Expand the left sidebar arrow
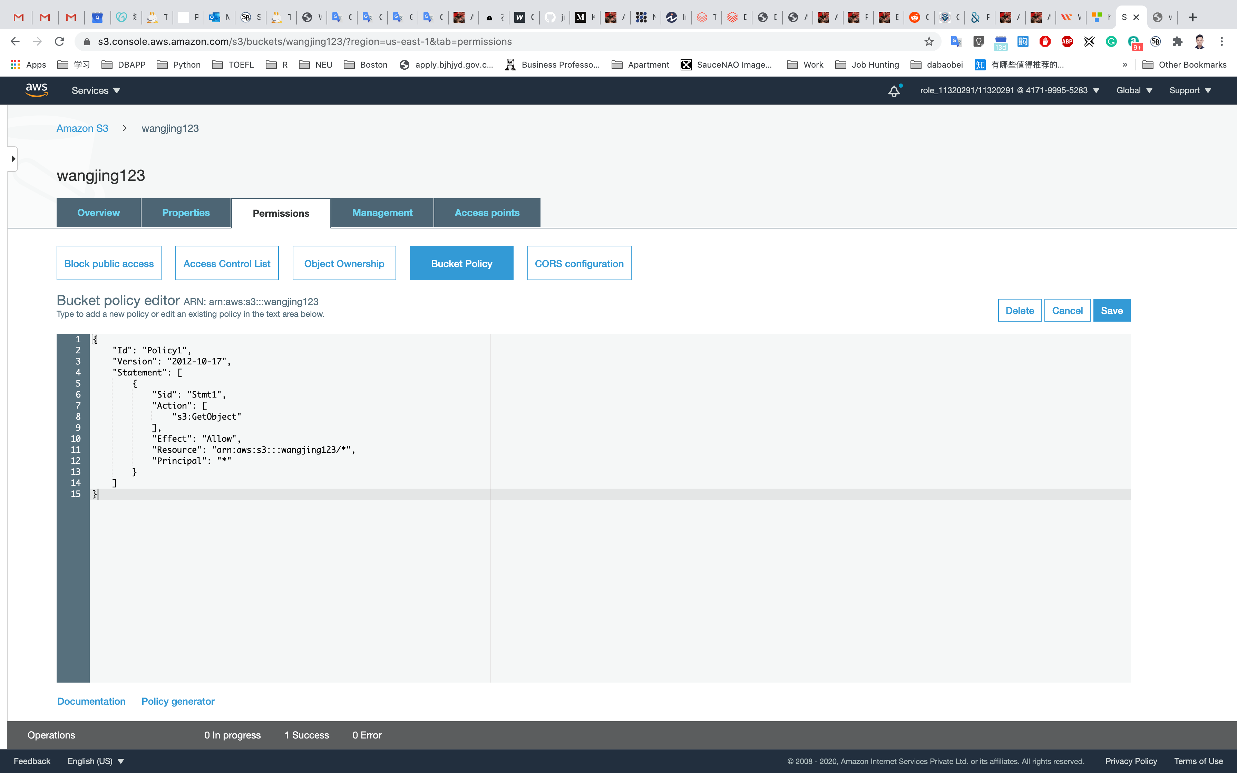 click(13, 159)
